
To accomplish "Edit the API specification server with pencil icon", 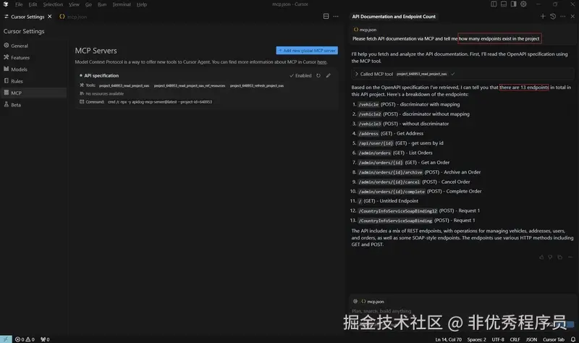I will tap(329, 76).
